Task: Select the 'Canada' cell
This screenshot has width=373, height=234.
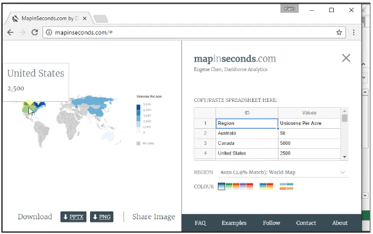Action: [x=247, y=144]
